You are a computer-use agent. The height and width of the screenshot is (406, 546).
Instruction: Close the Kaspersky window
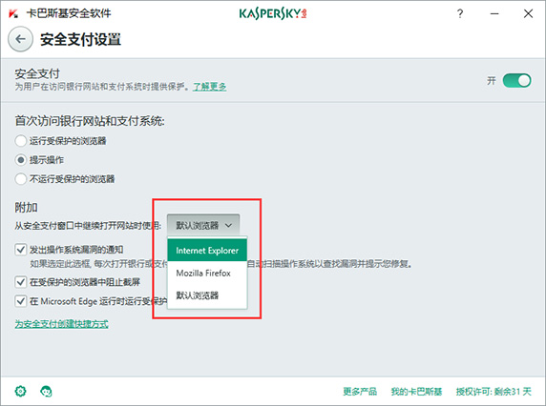(x=528, y=13)
